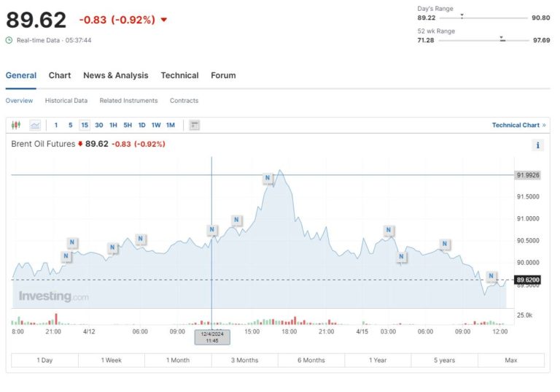Switch to the 1H interval

coord(113,126)
